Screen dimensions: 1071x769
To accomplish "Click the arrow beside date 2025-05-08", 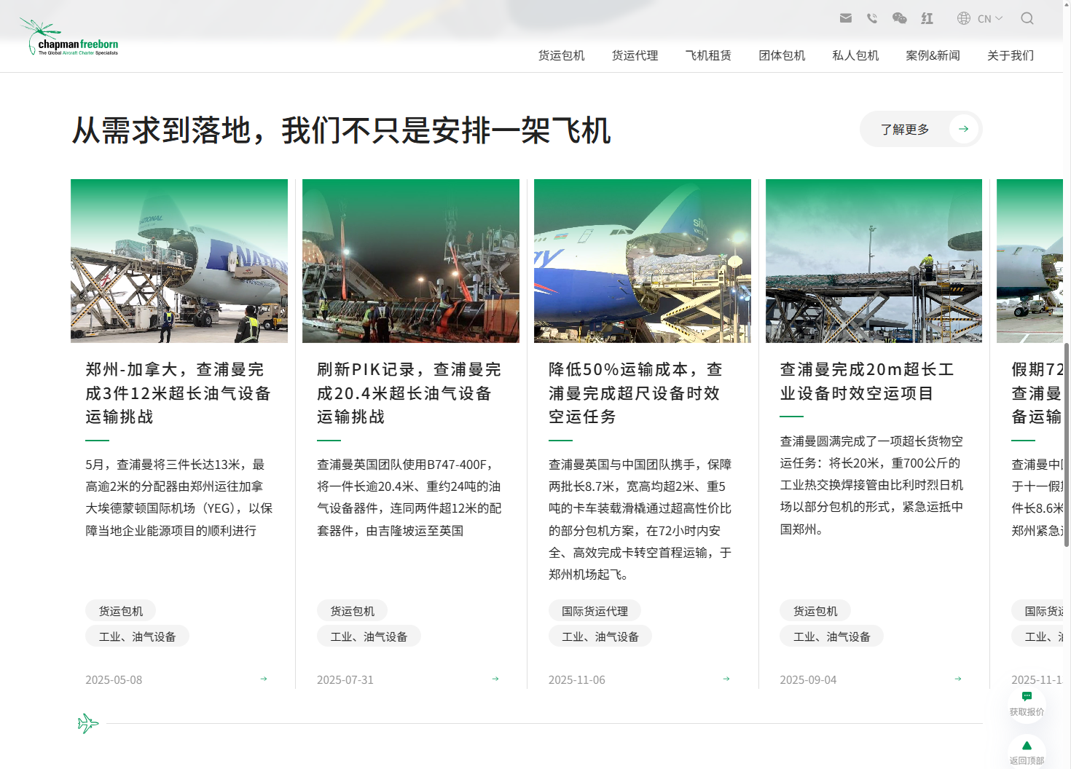I will click(x=264, y=679).
